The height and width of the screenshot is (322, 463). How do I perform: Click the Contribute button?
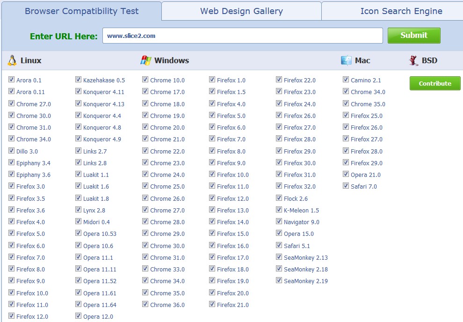pos(435,83)
